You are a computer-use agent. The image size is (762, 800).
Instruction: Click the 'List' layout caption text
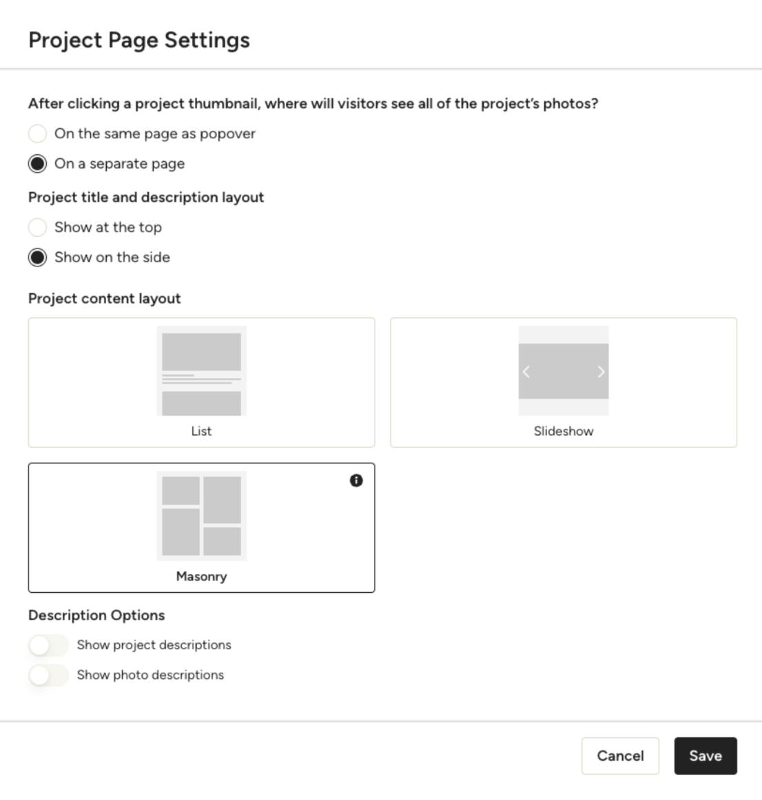click(201, 431)
